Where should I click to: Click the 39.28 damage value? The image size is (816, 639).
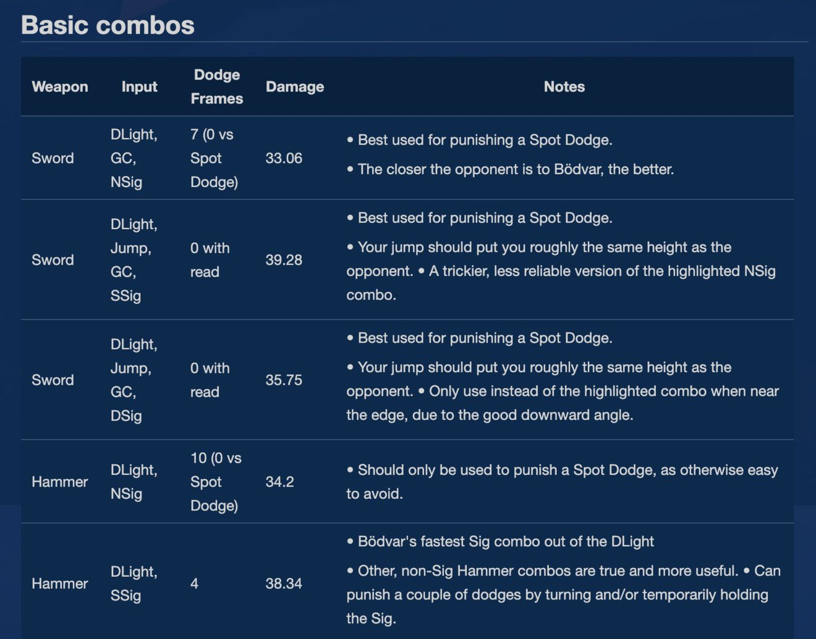point(284,260)
